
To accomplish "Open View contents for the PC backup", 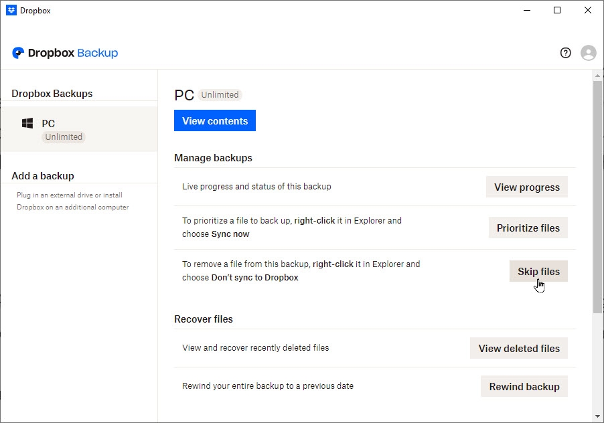I will click(214, 120).
